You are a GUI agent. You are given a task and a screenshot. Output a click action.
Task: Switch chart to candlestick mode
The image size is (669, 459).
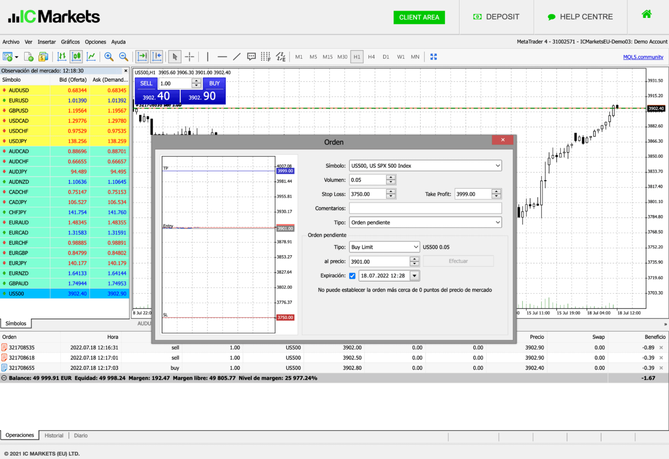pyautogui.click(x=77, y=57)
